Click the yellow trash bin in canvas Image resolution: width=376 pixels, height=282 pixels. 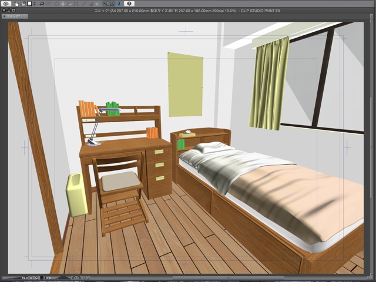76,194
